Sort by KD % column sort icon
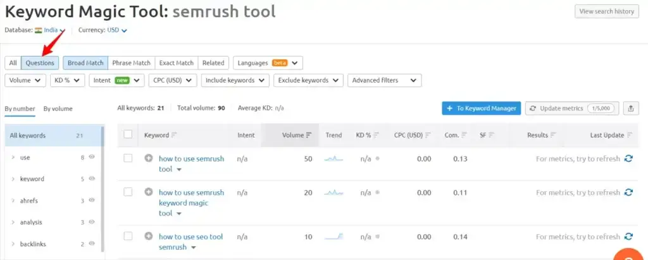The width and height of the screenshot is (648, 260). pos(376,135)
